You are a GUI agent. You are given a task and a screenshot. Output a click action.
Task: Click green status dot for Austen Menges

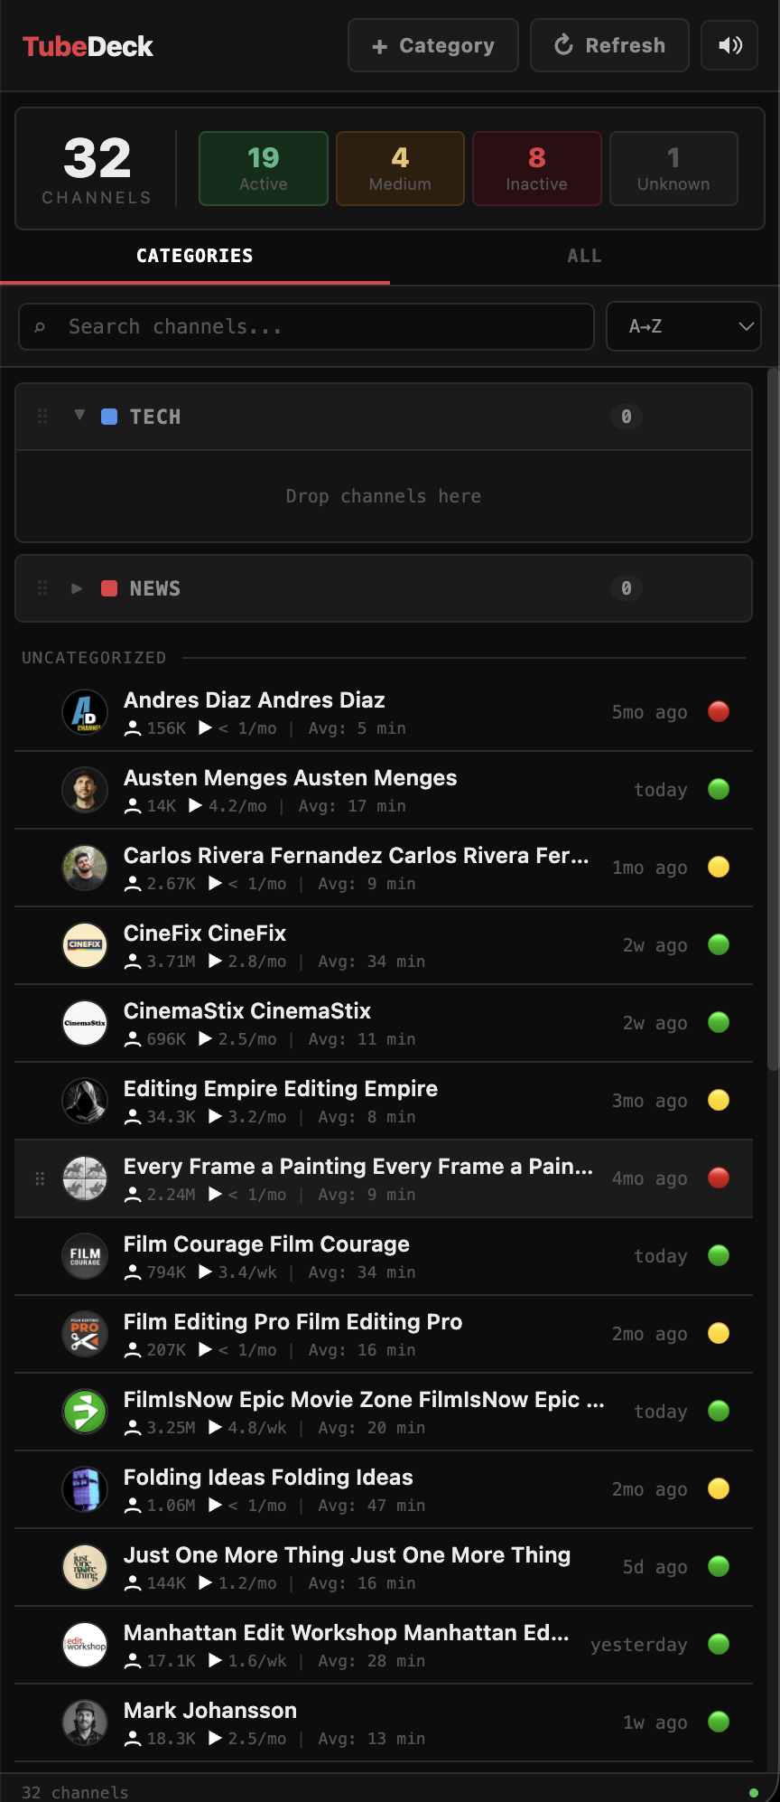[x=719, y=790]
